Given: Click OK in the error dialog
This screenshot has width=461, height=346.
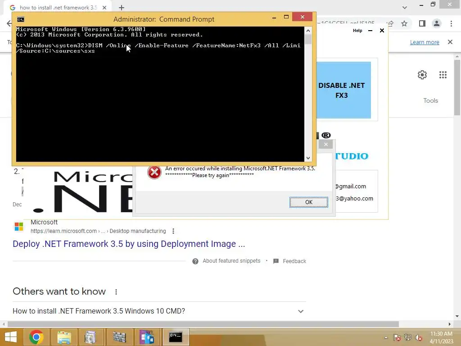Looking at the screenshot, I should (308, 202).
